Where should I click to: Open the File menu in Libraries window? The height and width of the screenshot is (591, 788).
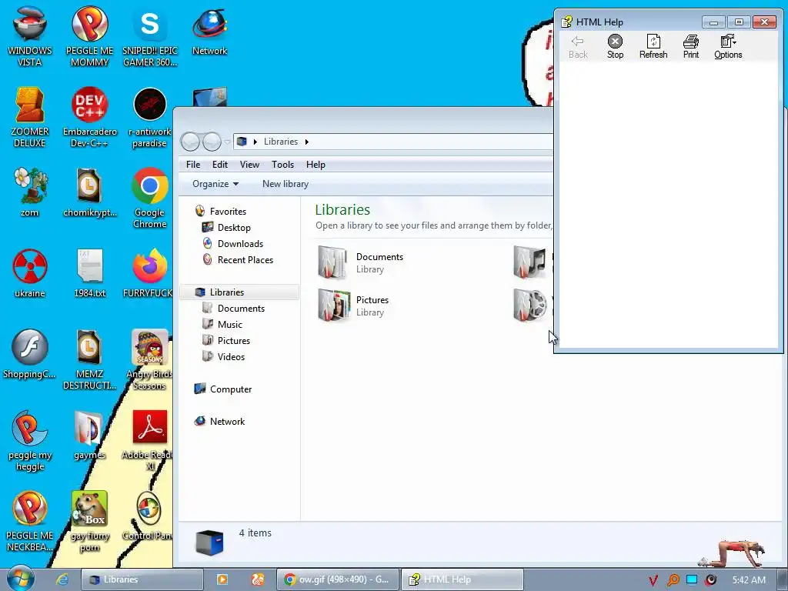193,165
